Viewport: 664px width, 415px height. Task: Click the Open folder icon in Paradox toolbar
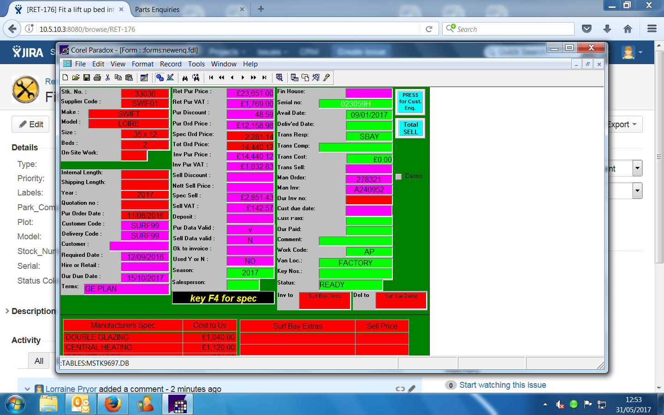76,77
